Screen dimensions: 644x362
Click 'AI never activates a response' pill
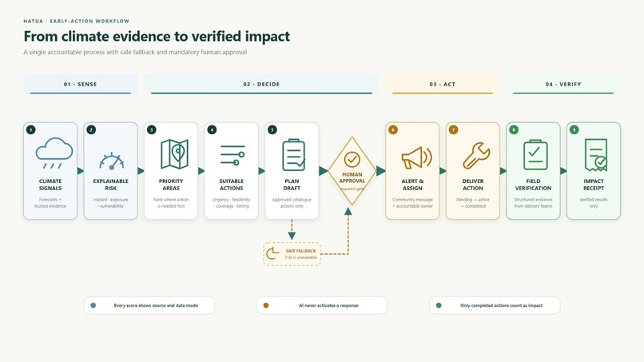click(322, 305)
